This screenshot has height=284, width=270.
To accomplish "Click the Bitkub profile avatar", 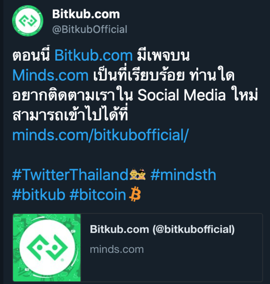I will pyautogui.click(x=28, y=21).
